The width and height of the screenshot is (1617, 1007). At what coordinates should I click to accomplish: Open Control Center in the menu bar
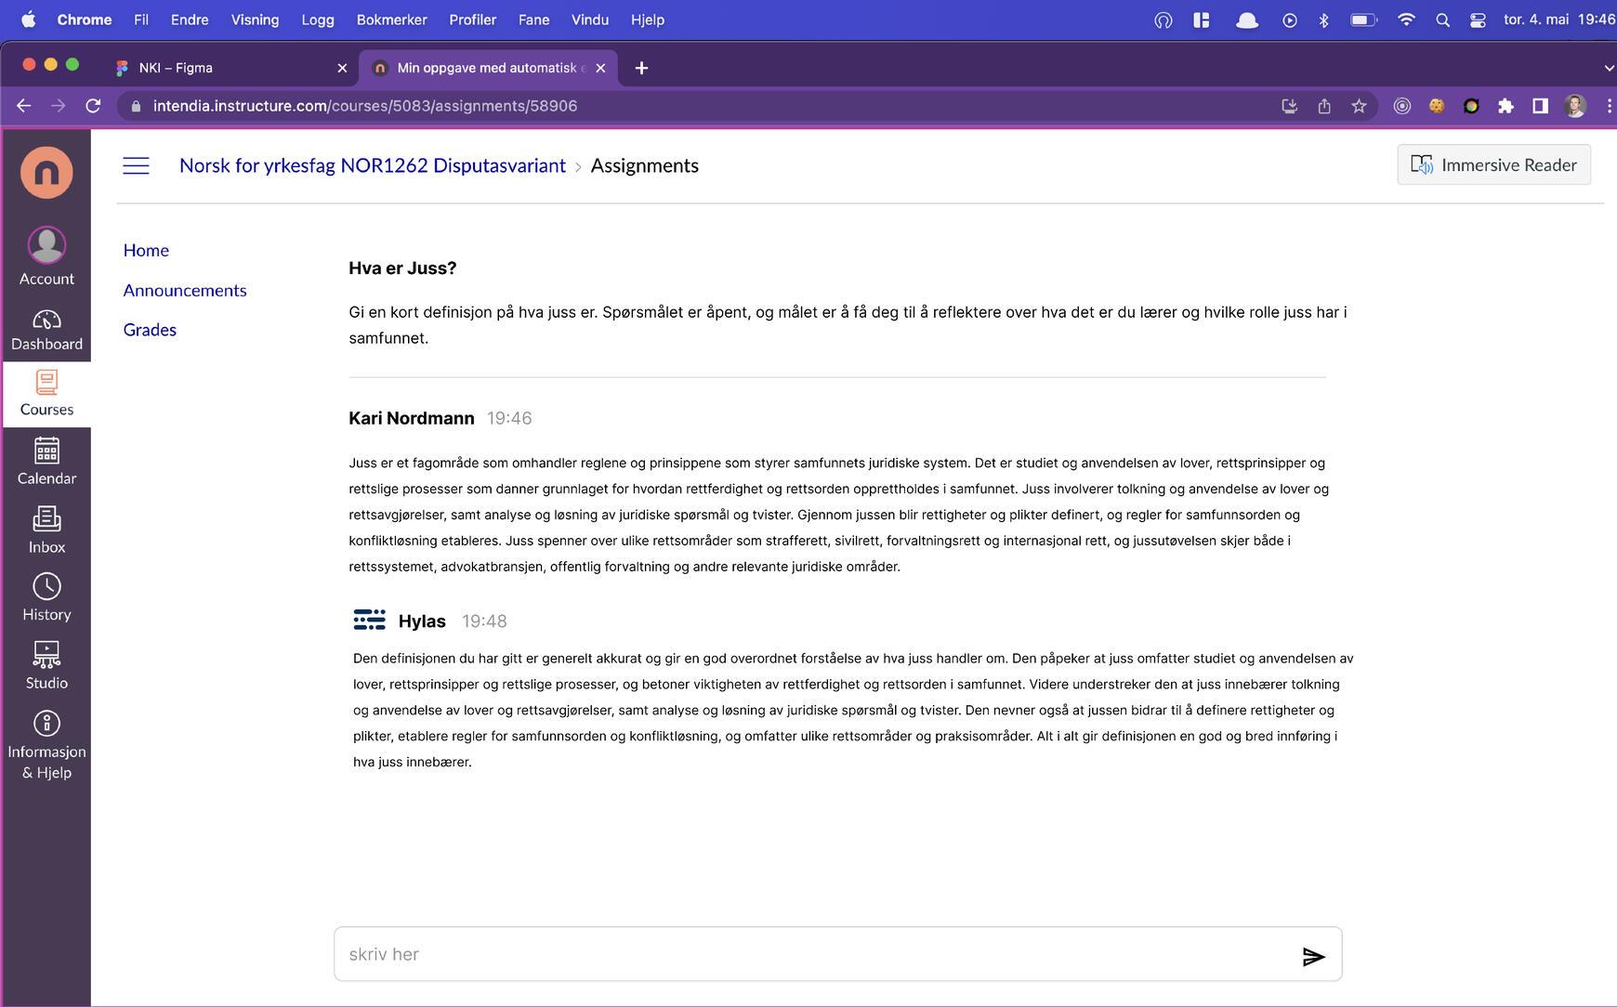1476,19
